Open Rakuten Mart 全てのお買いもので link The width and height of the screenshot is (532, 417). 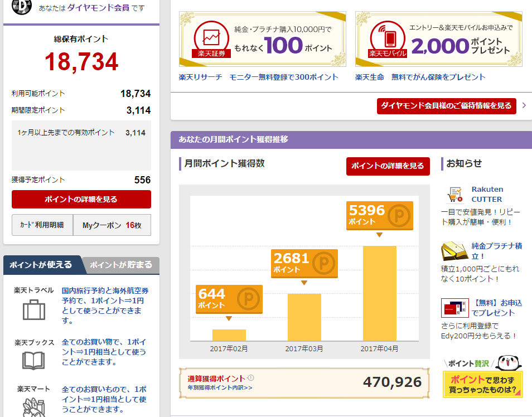click(104, 399)
